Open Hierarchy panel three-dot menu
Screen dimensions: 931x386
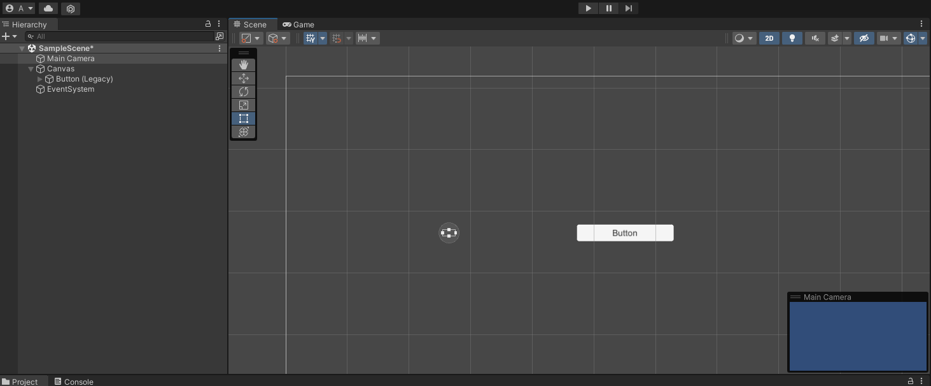tap(219, 24)
